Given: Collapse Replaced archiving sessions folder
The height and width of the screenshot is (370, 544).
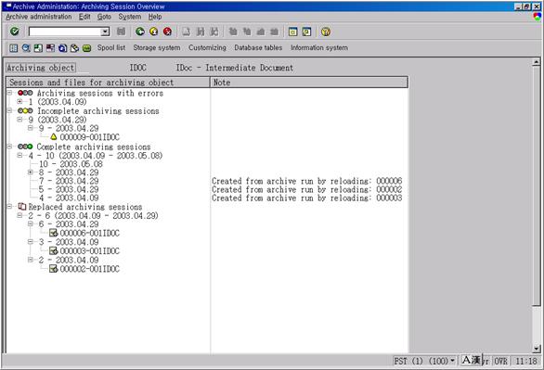Looking at the screenshot, I should (9, 207).
